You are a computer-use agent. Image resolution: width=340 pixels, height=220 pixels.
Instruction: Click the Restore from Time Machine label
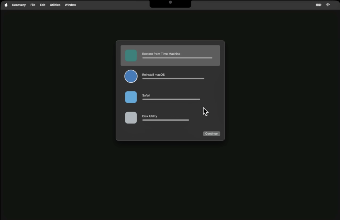tap(161, 53)
